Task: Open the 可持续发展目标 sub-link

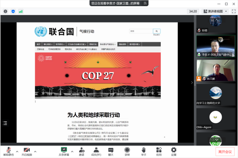Action: coord(54,49)
